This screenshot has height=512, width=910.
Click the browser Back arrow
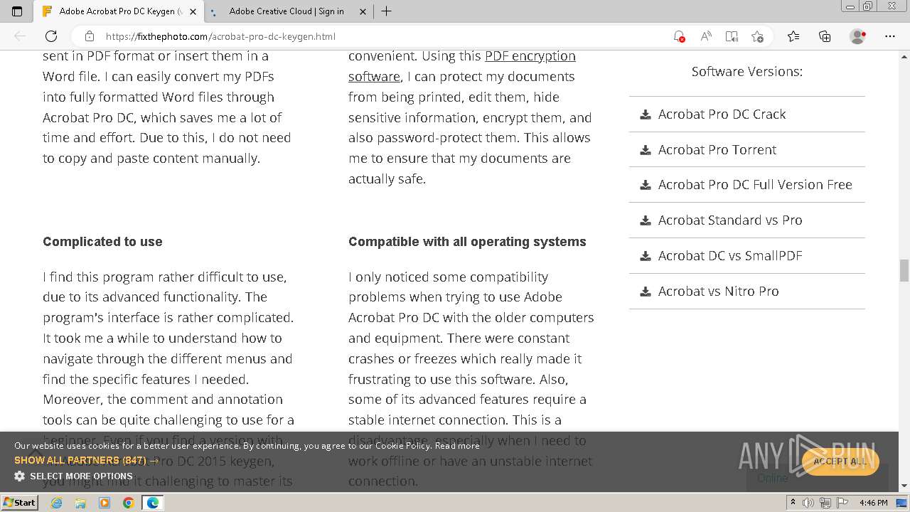(x=20, y=36)
